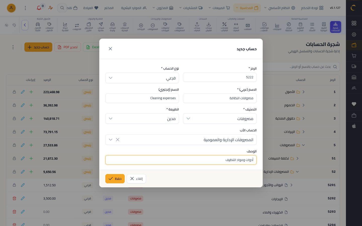Focus the Arabic name field مصروفات النظافة
The width and height of the screenshot is (362, 226).
click(x=220, y=98)
